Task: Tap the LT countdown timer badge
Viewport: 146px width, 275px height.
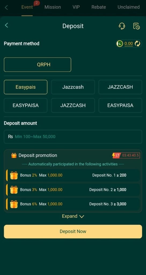Action: (126, 155)
